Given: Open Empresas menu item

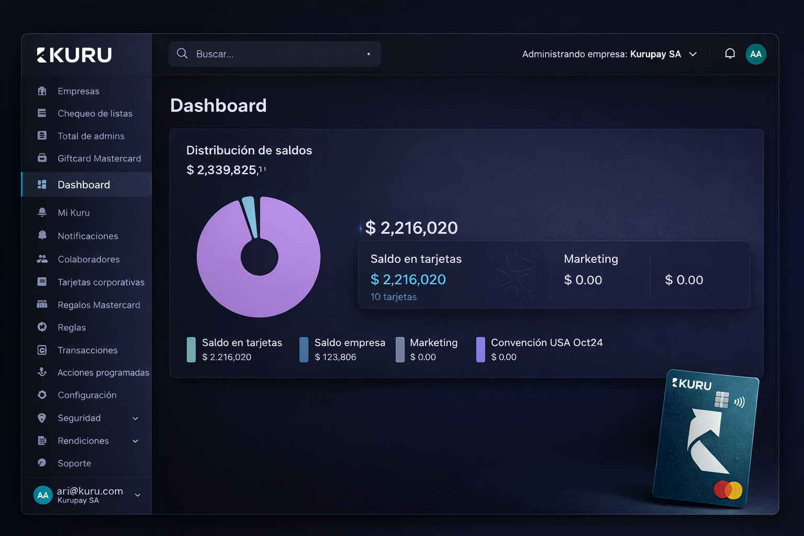Looking at the screenshot, I should point(86,91).
